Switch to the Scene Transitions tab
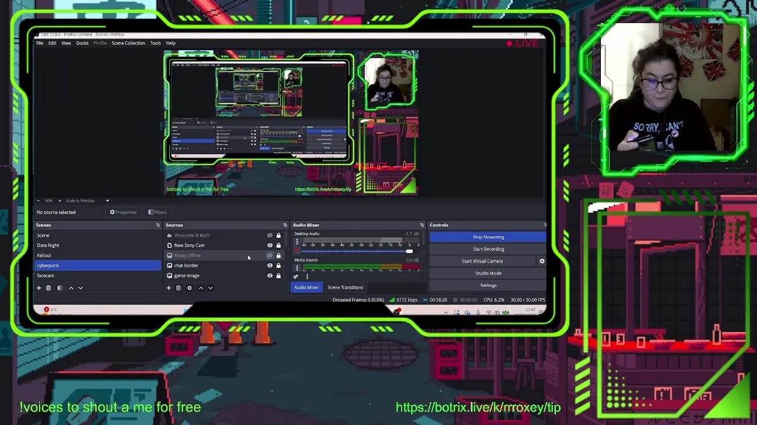The image size is (757, 425). point(345,287)
